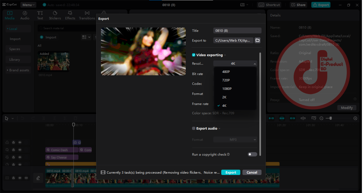Expand the selection tool chevron
Image resolution: width=363 pixels, height=193 pixels.
12,119
